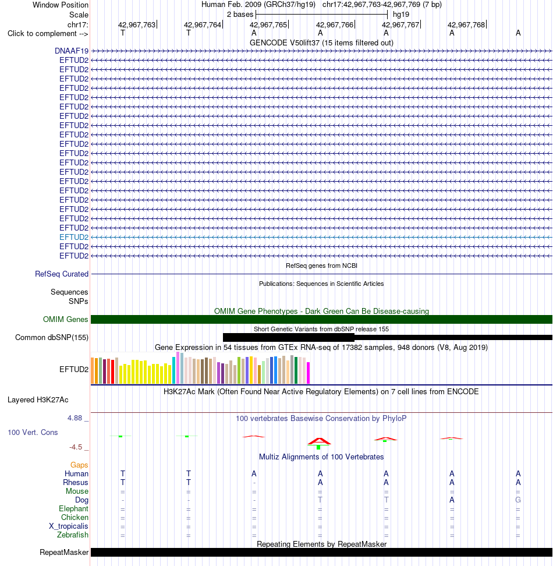The image size is (553, 566).
Task: Click the -4.5 PhyloP lower axis value
Action: pyautogui.click(x=76, y=447)
